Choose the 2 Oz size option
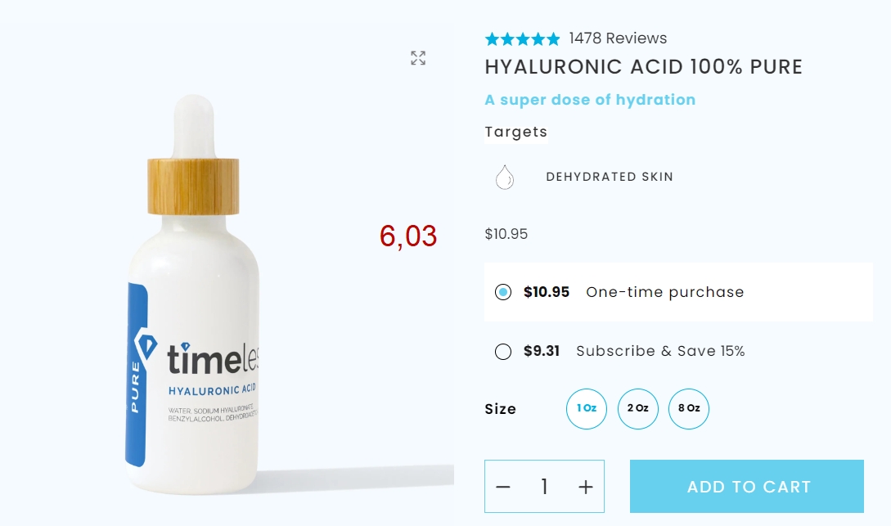 [x=638, y=409]
